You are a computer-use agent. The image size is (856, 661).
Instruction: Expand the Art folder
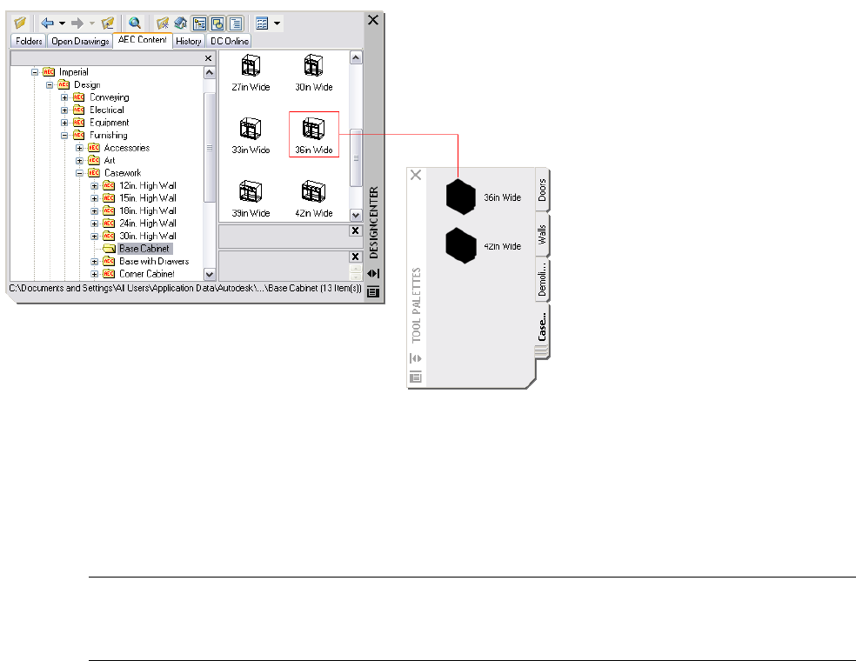(x=80, y=161)
